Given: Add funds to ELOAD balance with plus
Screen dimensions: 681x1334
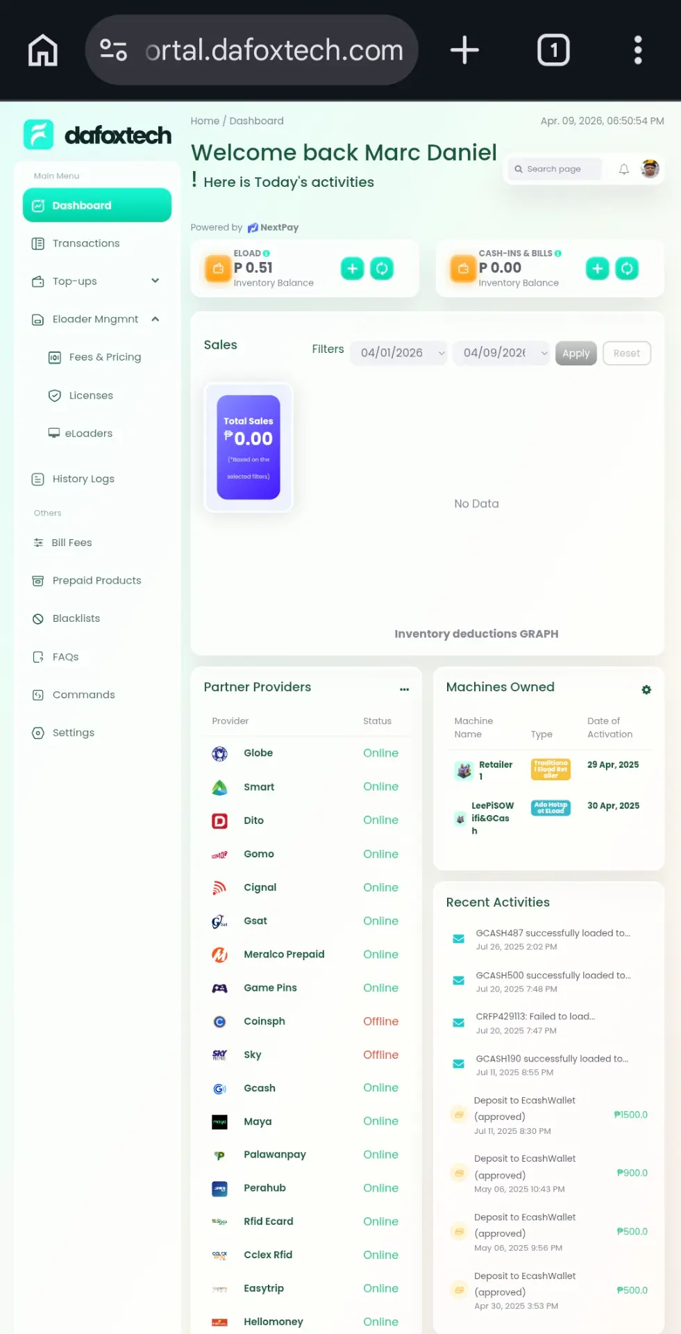Looking at the screenshot, I should [x=353, y=268].
